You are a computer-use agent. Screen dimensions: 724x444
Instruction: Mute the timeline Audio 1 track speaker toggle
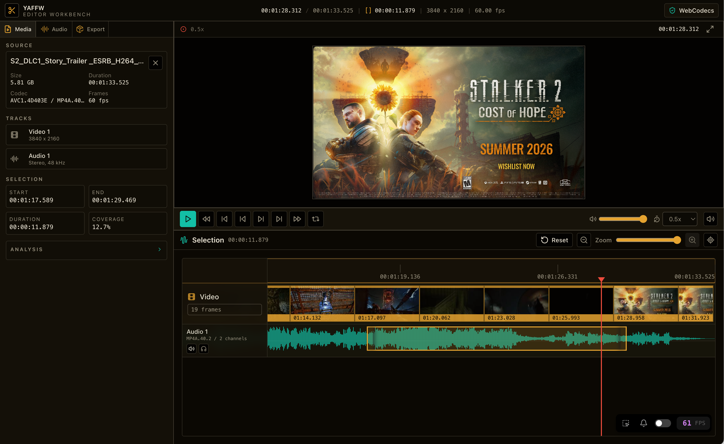coord(192,349)
